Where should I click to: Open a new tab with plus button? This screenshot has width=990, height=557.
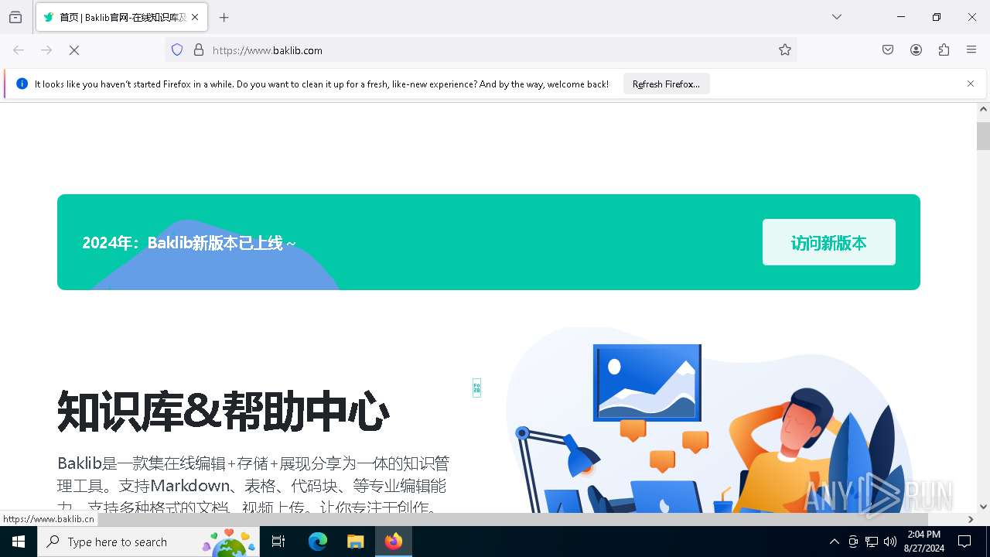point(224,17)
